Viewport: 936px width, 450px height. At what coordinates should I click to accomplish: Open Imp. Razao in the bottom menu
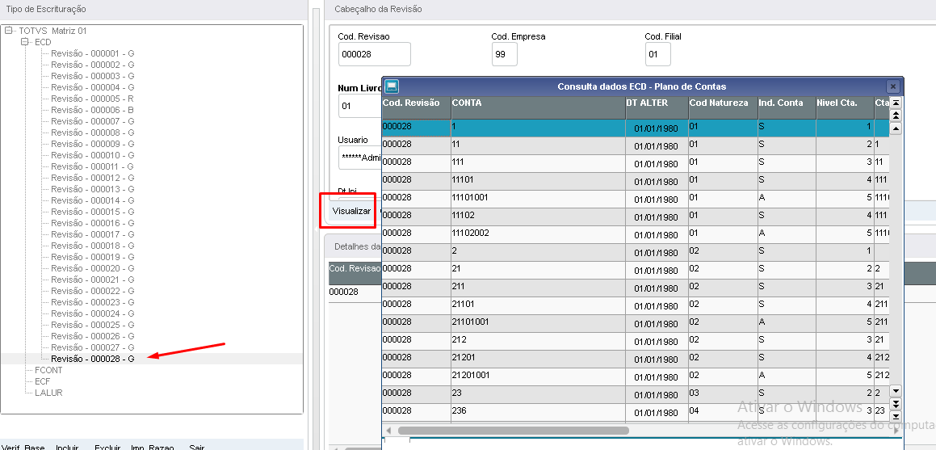153,447
